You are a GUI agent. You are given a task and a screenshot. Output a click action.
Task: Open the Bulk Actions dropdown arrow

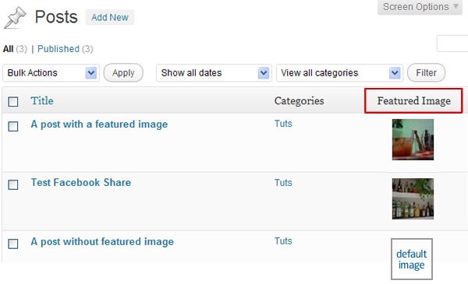click(x=91, y=73)
